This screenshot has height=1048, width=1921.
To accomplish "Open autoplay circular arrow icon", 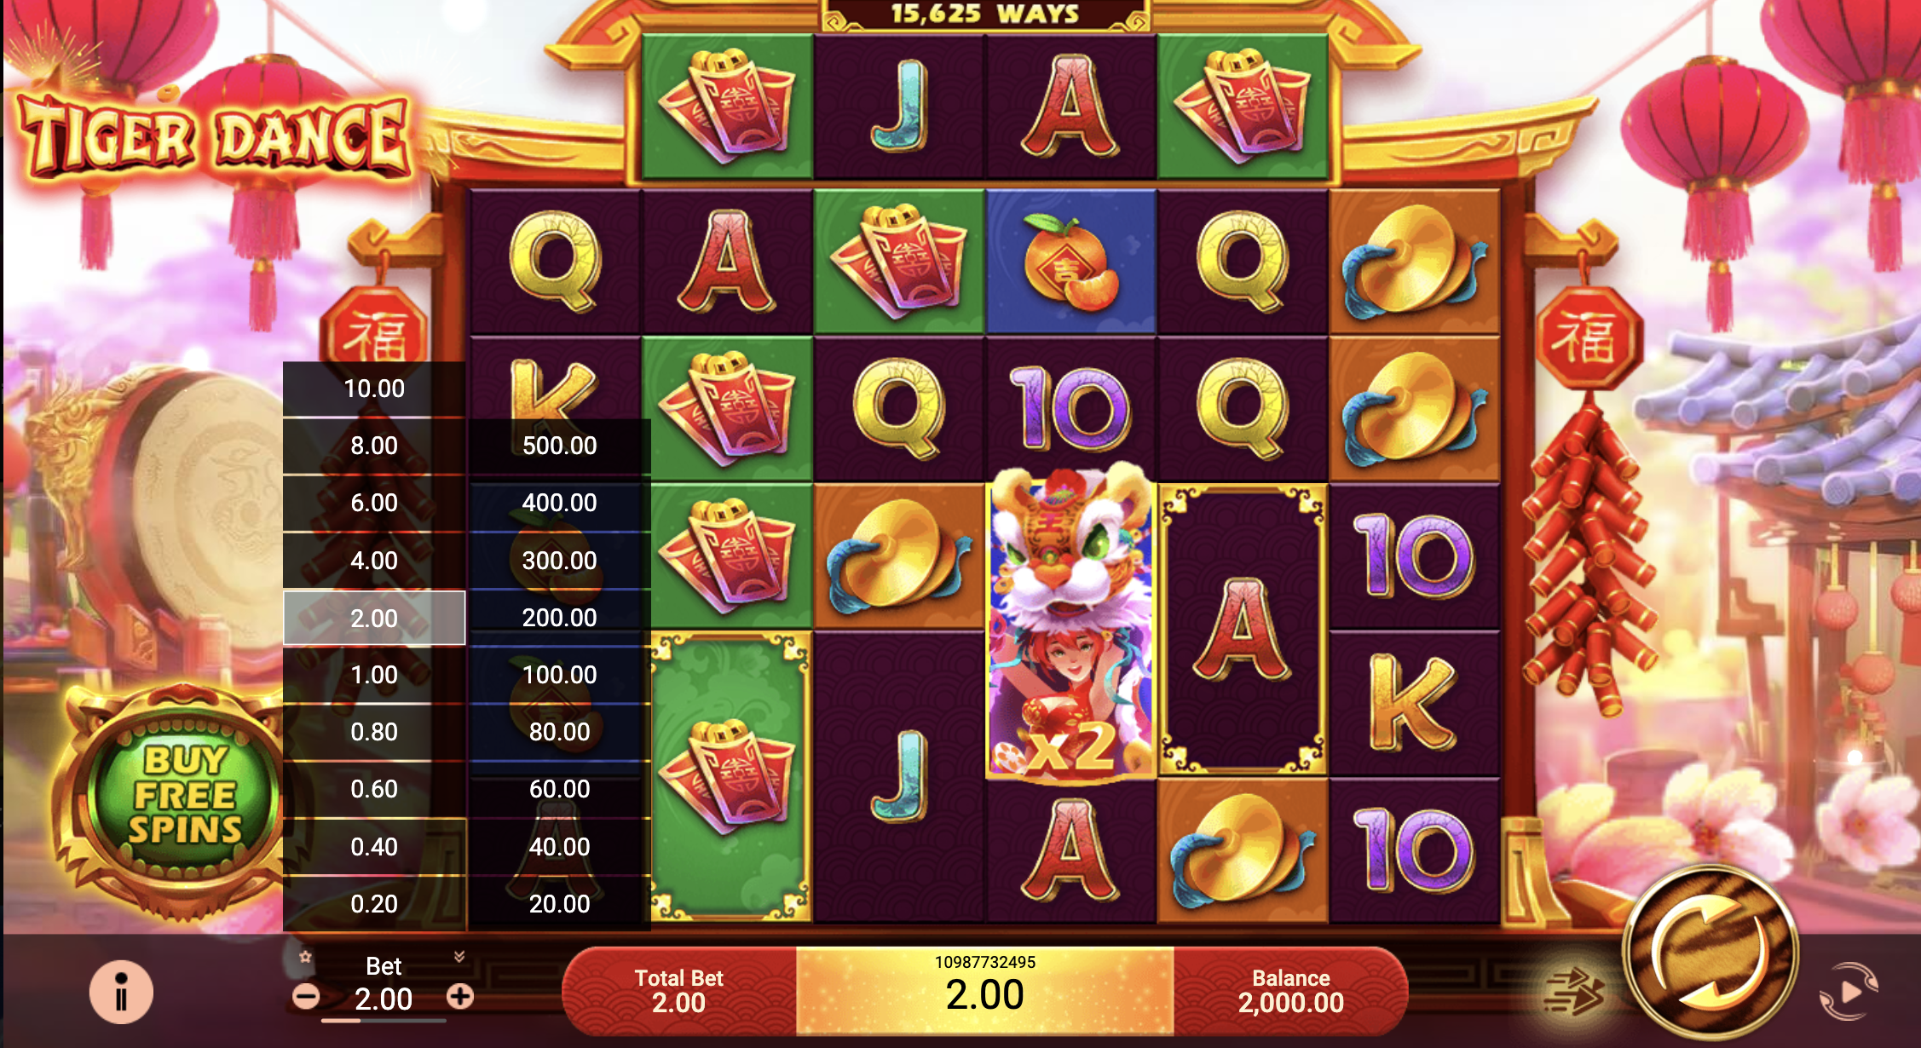I will tap(1848, 992).
